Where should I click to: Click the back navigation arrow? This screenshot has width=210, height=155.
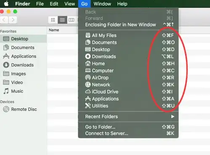(x=4, y=20)
